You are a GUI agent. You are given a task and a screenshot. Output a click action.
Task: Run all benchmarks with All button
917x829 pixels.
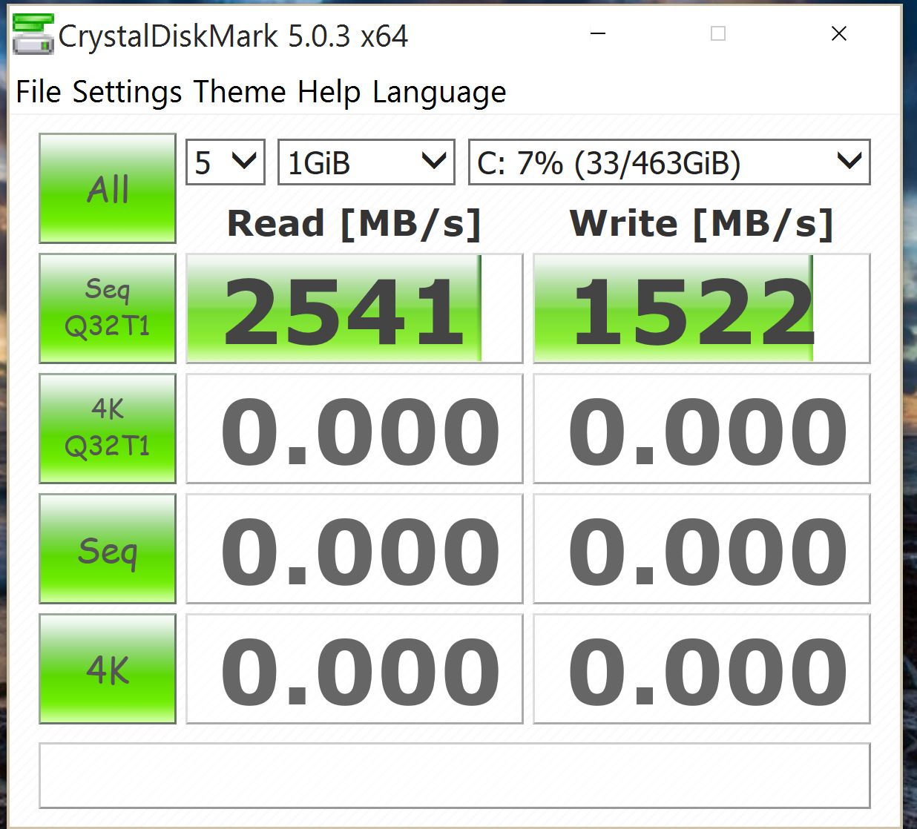point(108,188)
